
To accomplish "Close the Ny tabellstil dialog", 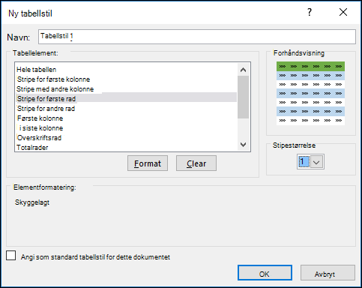I will click(343, 12).
